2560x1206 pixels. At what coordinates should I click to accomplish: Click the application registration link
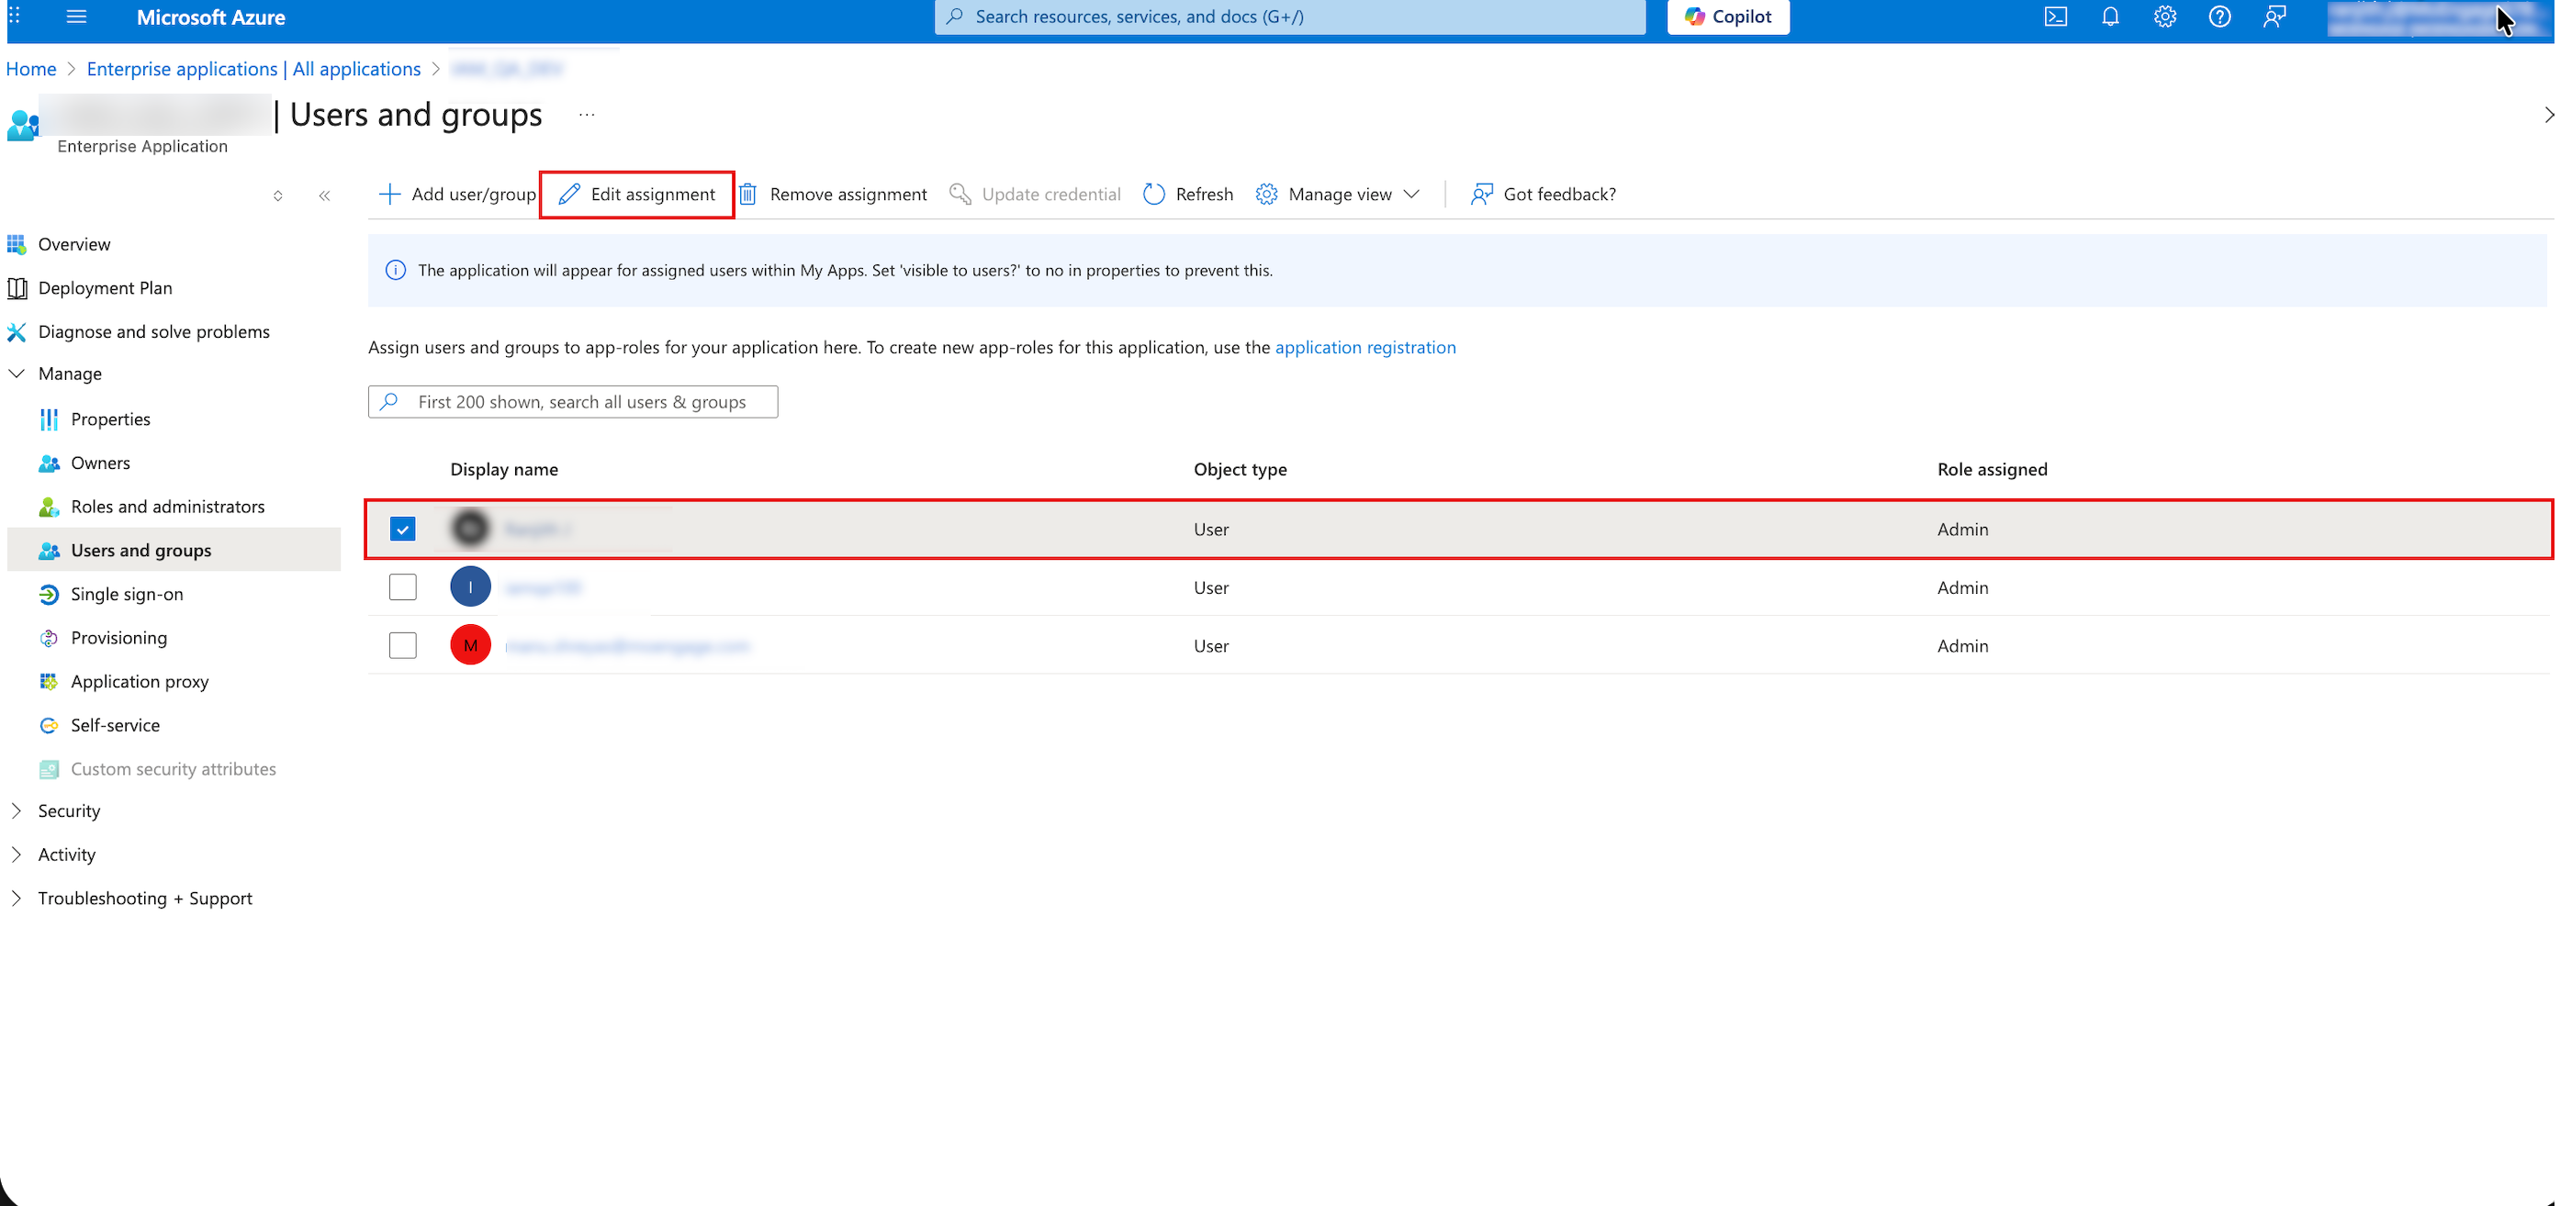point(1364,348)
